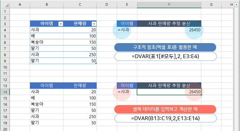
Task: Click the 아이템 header in cell E13
Action: (127, 85)
